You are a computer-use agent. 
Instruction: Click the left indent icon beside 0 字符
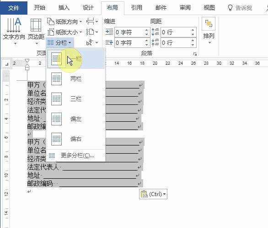coord(109,32)
